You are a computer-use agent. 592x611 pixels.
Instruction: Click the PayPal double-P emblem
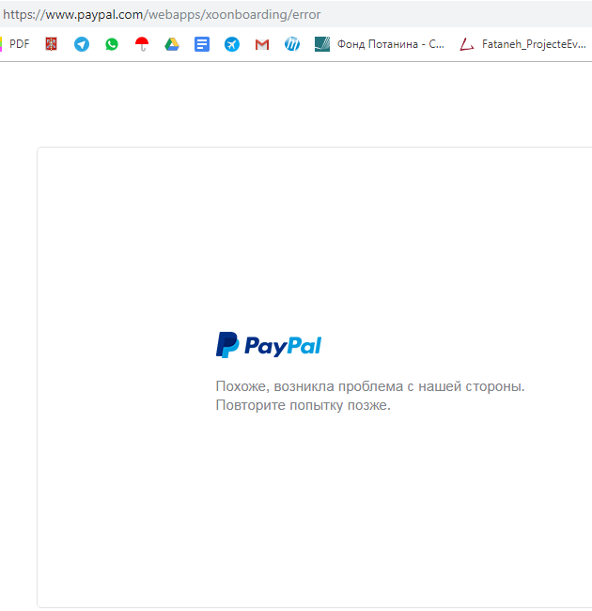pyautogui.click(x=227, y=345)
